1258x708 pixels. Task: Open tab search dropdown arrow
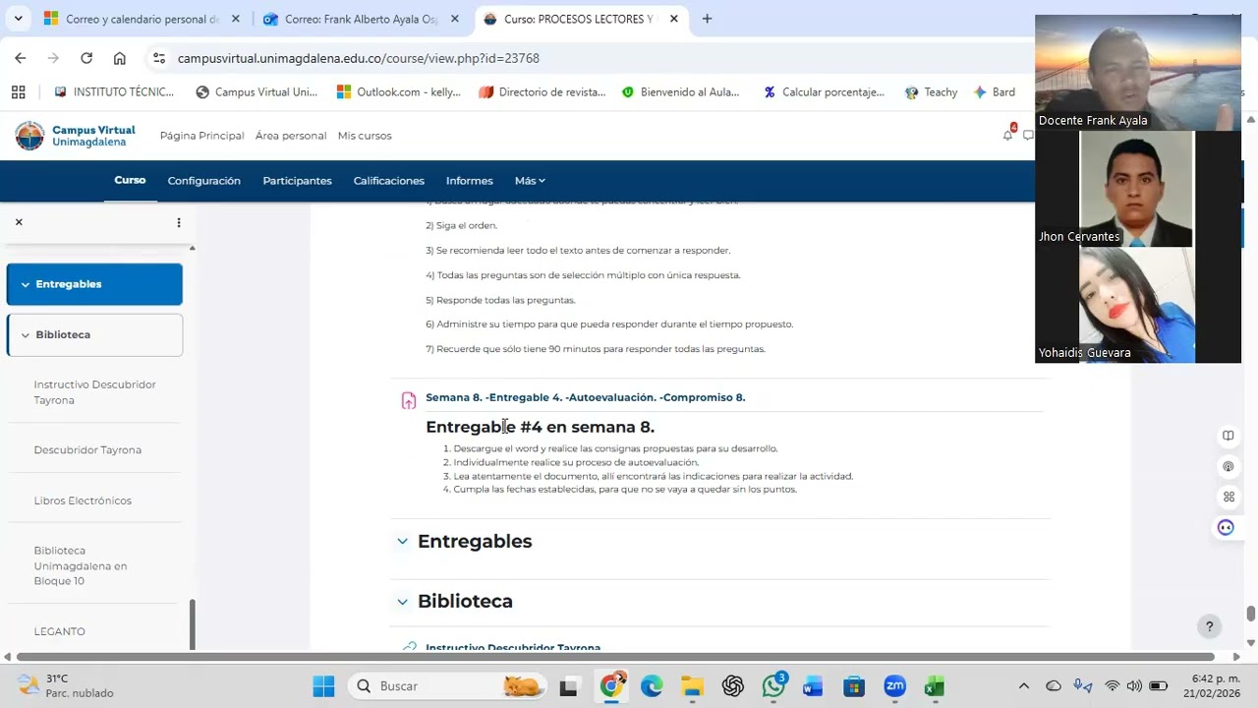point(18,19)
